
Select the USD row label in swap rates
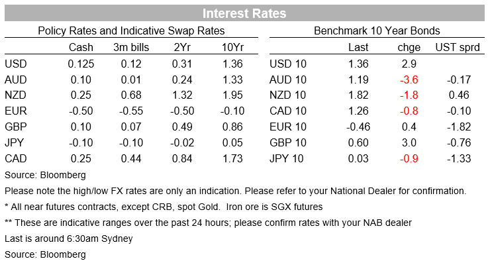[x=16, y=64]
